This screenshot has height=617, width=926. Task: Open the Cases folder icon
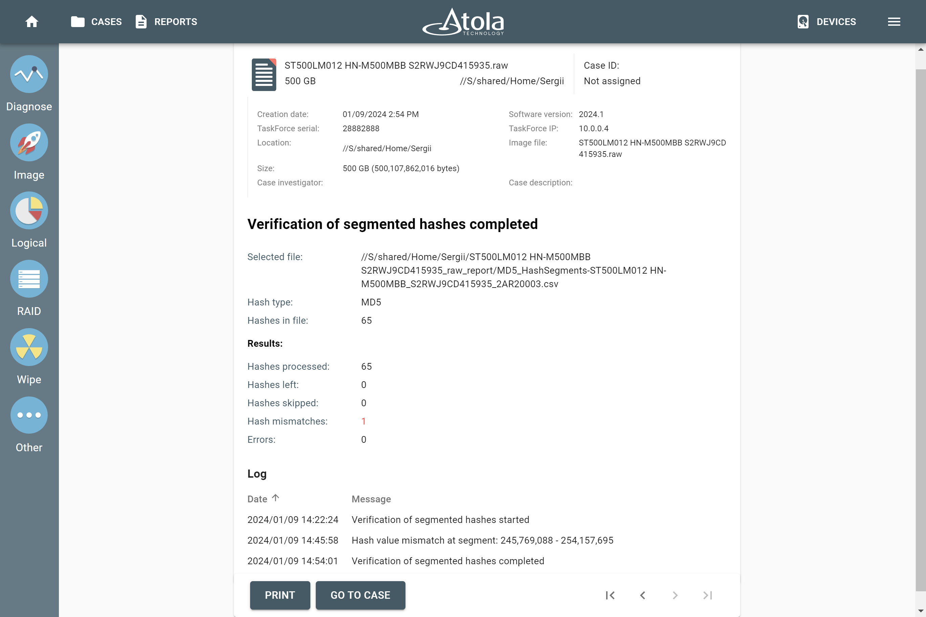[78, 22]
